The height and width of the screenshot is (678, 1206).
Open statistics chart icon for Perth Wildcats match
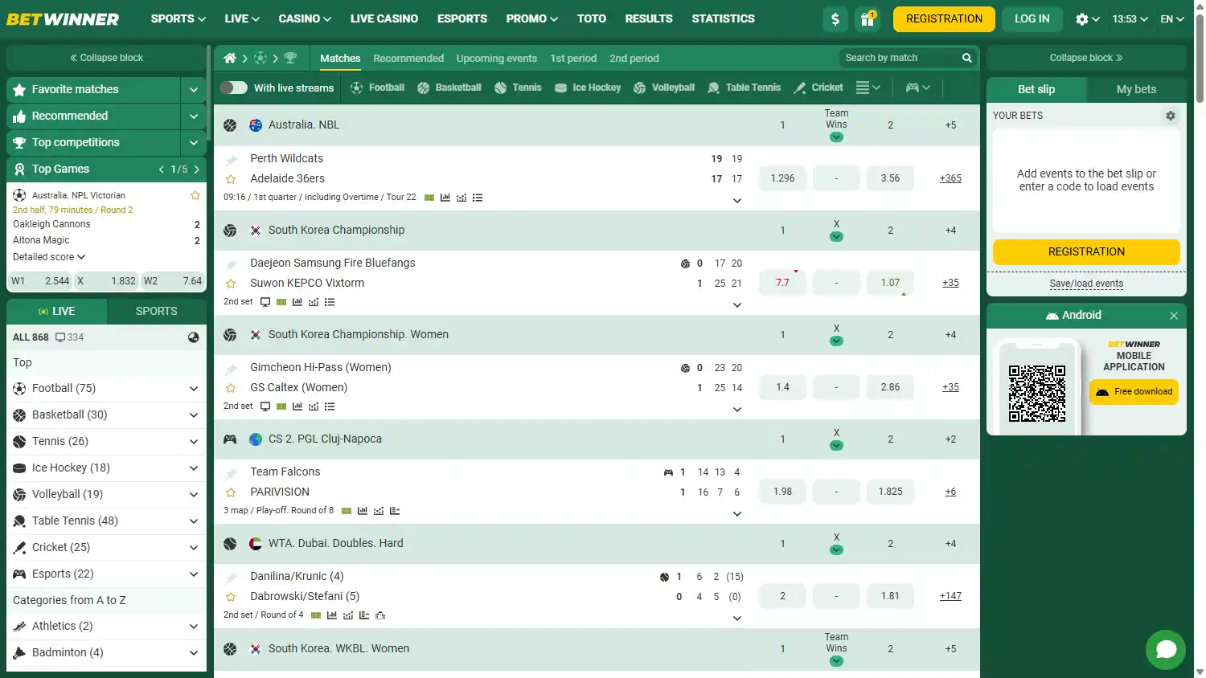[445, 198]
